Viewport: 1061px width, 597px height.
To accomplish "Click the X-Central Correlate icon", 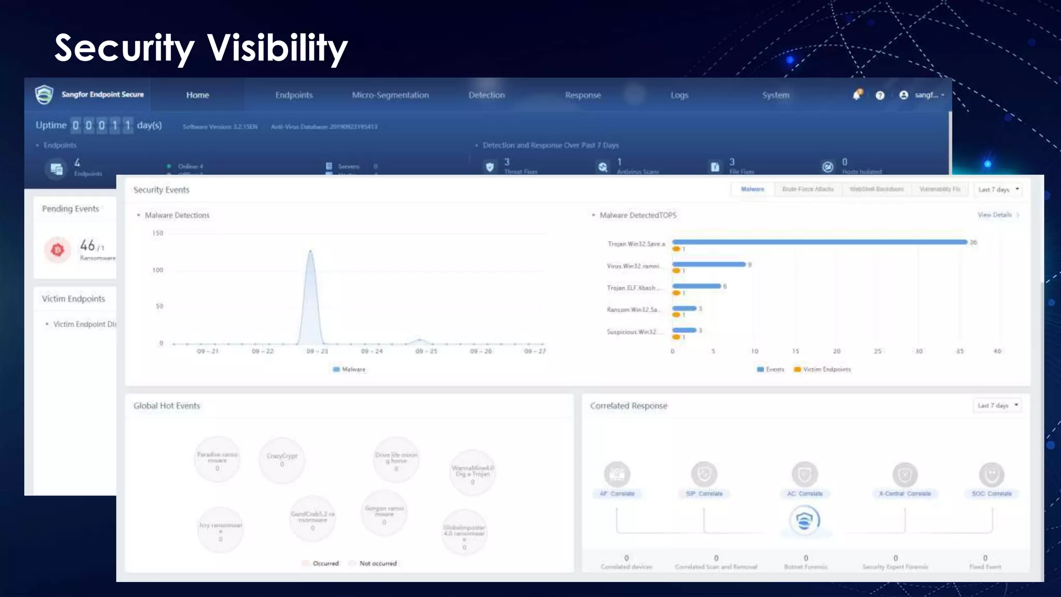I will click(905, 474).
